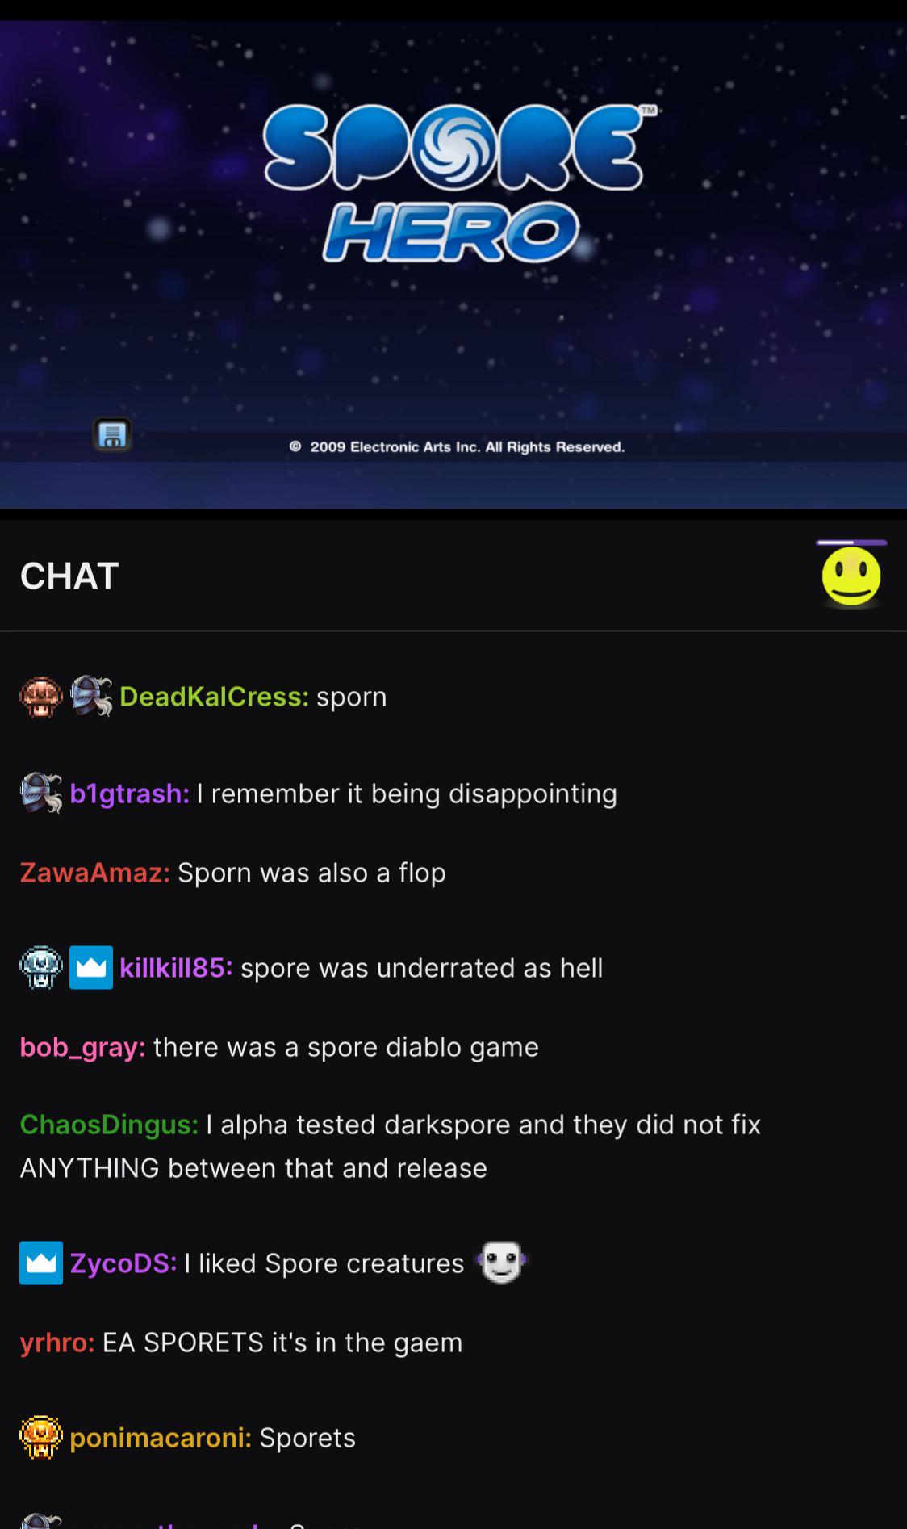Image resolution: width=907 pixels, height=1529 pixels.
Task: Click ZycoDS's blue crown badge
Action: [41, 1263]
